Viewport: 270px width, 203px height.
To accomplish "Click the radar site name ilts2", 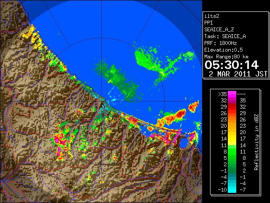I will pyautogui.click(x=212, y=16).
